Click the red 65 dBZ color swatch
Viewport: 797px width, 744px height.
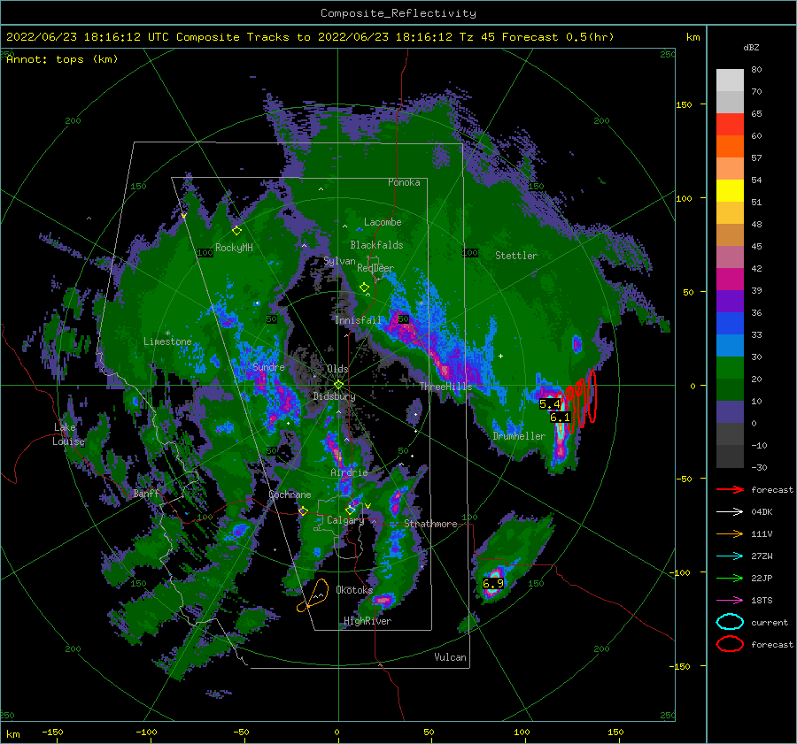730,124
